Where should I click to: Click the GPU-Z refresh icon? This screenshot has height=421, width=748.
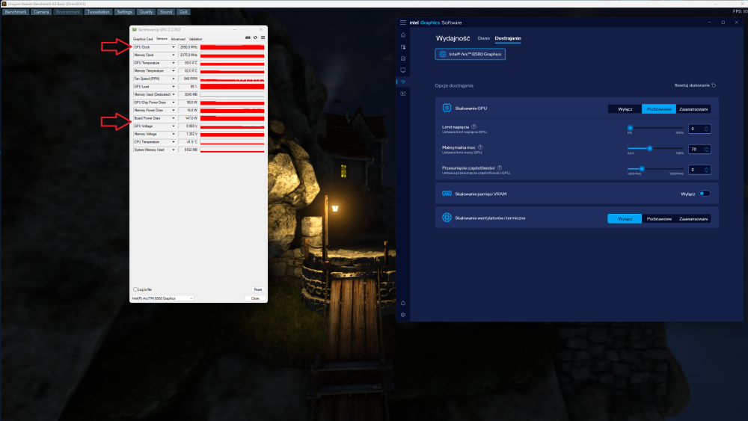[x=255, y=37]
